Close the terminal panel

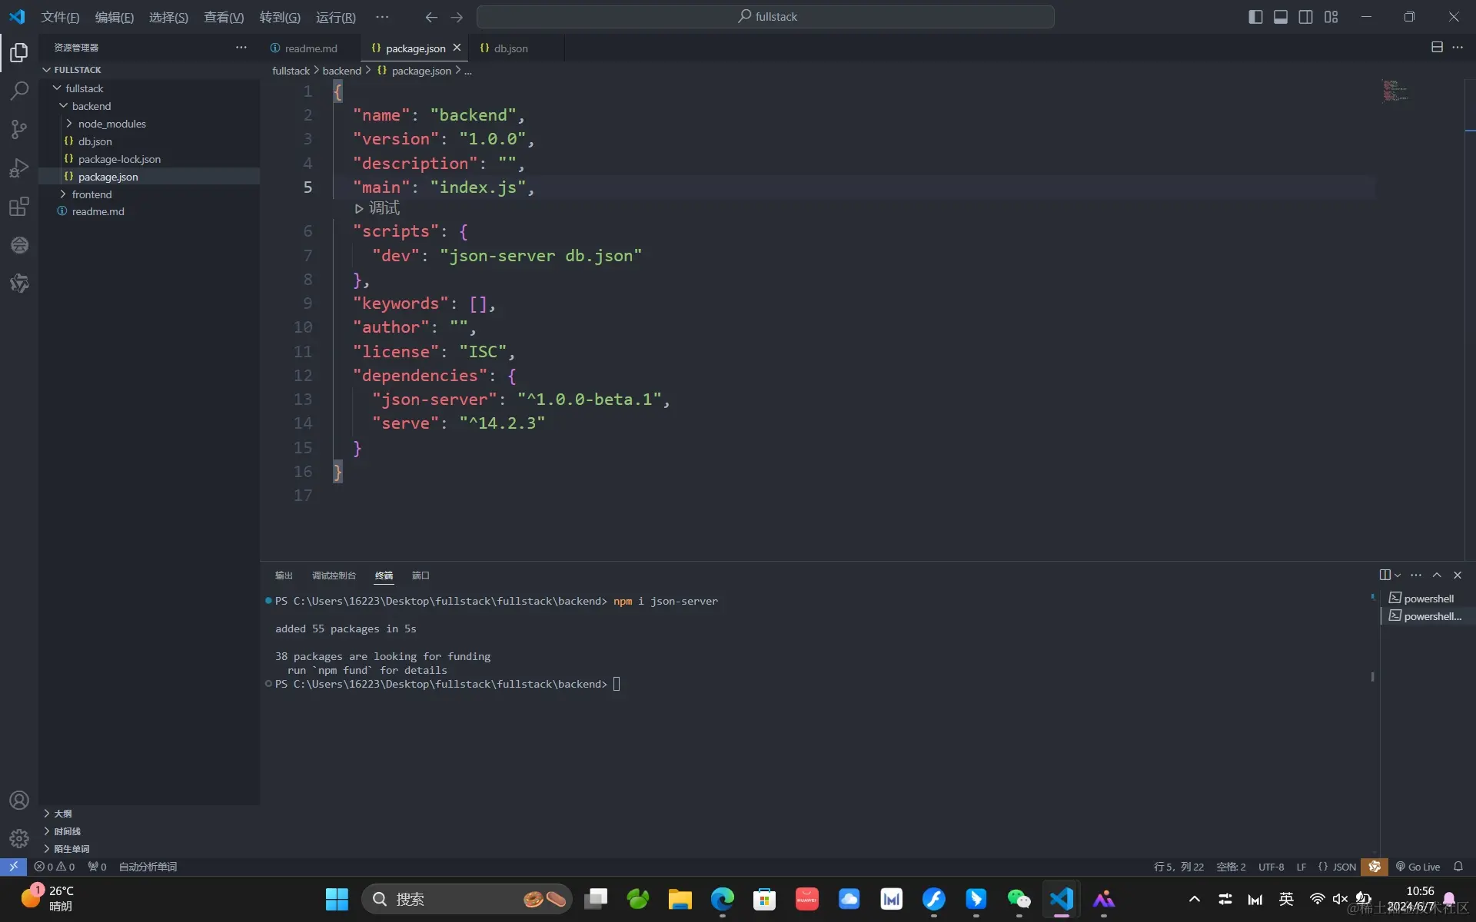tap(1458, 575)
